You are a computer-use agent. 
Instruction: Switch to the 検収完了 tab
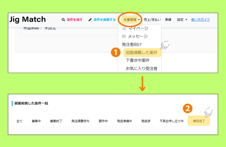tap(199, 121)
